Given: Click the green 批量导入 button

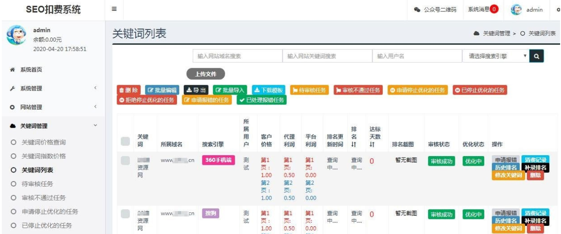Looking at the screenshot, I should [x=230, y=90].
